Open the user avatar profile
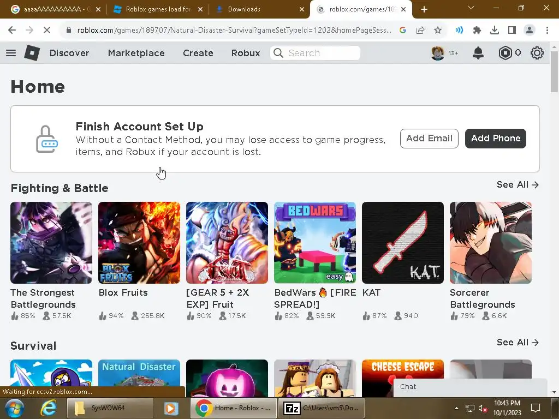This screenshot has width=559, height=419. (438, 53)
